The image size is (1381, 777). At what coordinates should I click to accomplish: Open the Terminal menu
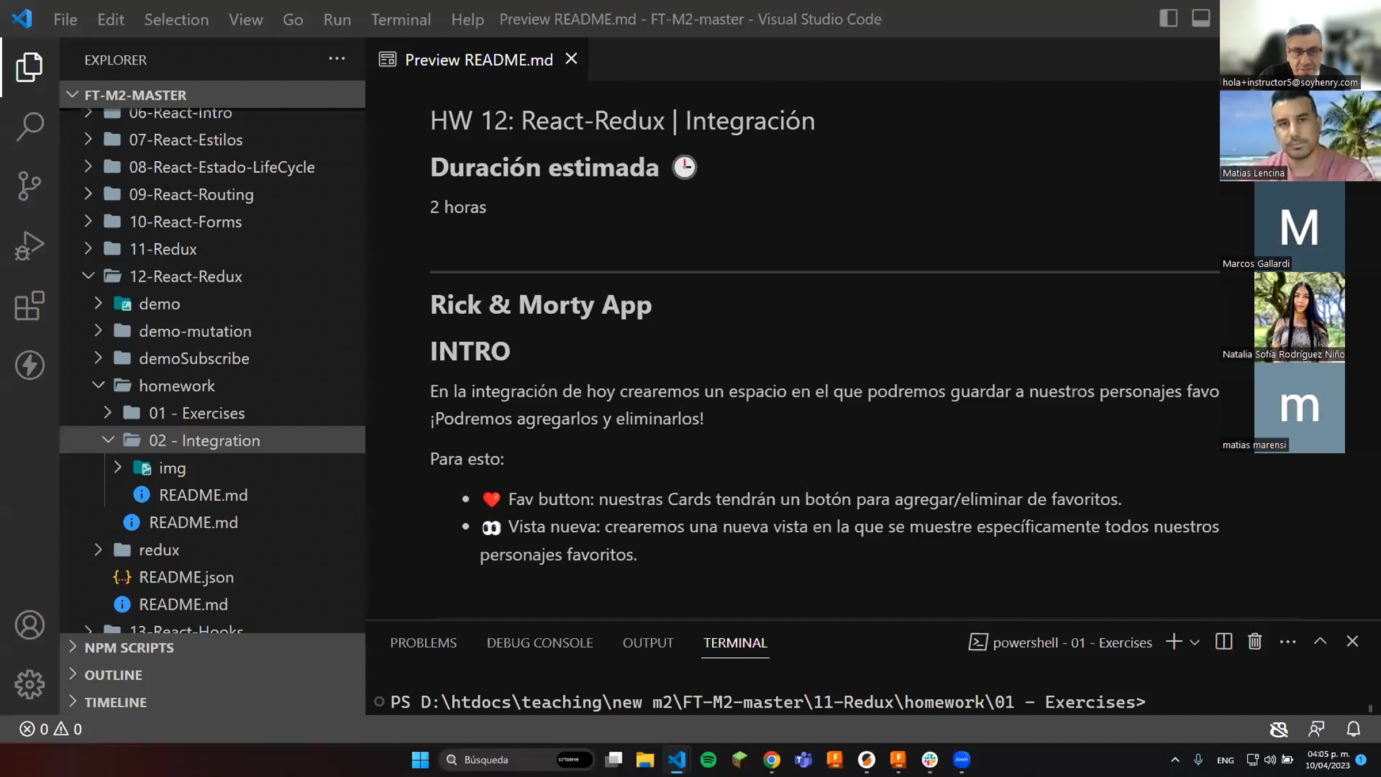400,20
